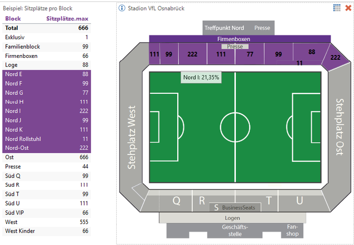Sort by the Sitzplätze.max column header
The image size is (354, 245).
tap(67, 19)
